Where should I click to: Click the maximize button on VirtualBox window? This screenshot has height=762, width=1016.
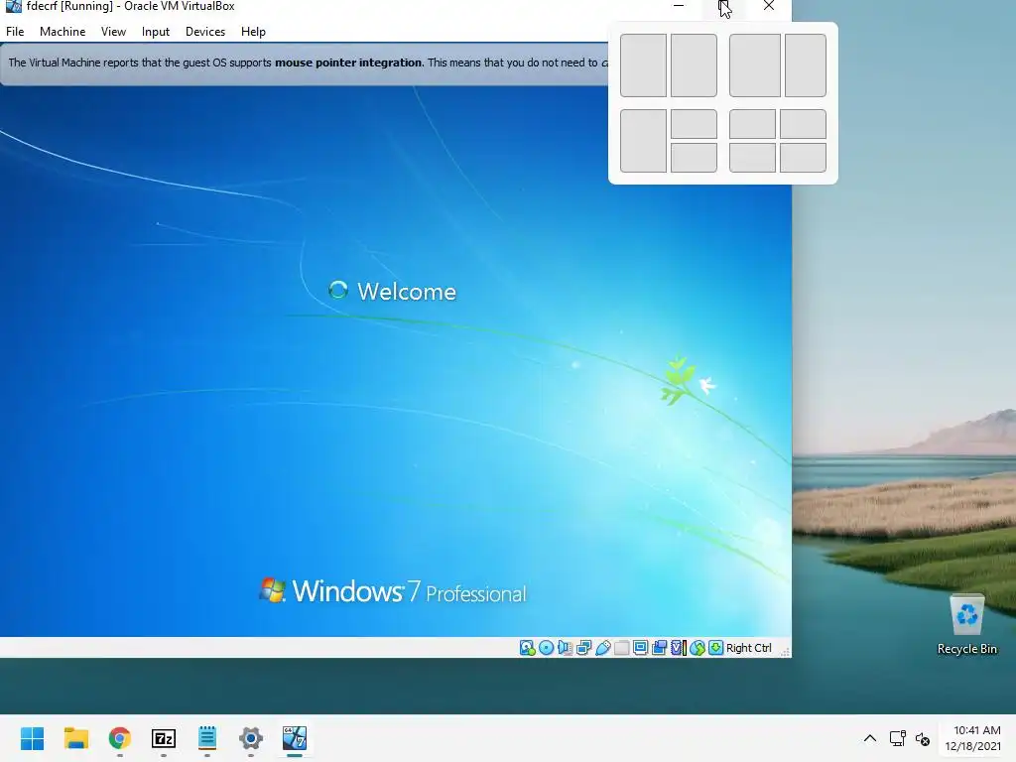pyautogui.click(x=723, y=7)
